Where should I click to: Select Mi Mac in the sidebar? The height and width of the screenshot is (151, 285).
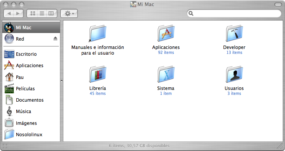click(x=31, y=27)
